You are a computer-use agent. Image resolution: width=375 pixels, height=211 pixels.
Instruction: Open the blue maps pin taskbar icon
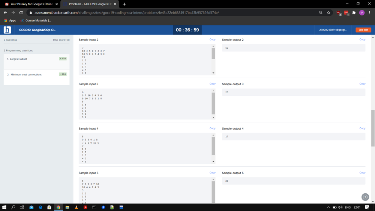click(103, 207)
